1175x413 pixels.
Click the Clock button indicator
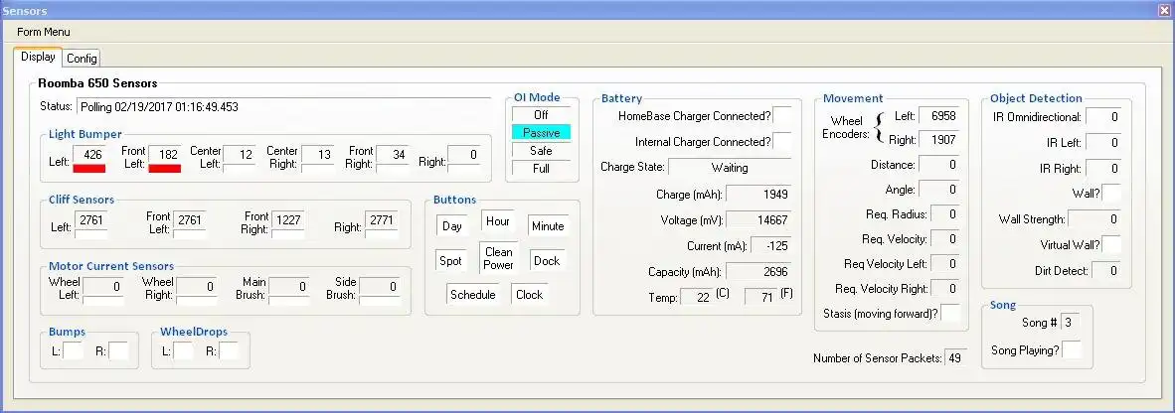point(529,295)
